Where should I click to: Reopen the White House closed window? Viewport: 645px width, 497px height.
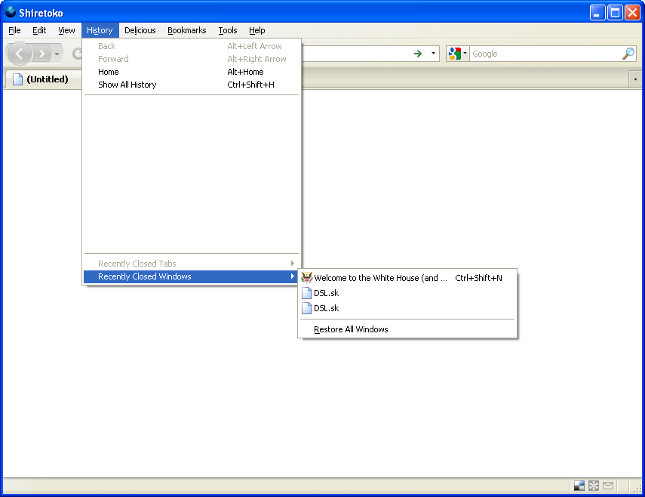(x=381, y=278)
